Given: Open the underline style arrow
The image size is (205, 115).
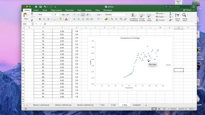Looking at the screenshot, I should pos(51,19).
